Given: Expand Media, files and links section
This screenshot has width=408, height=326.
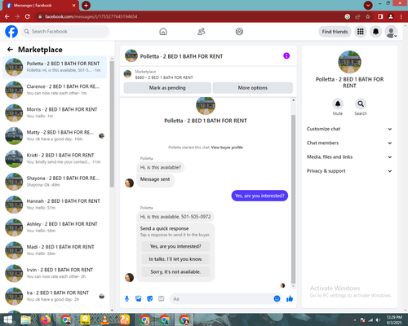Looking at the screenshot, I should pos(349,156).
